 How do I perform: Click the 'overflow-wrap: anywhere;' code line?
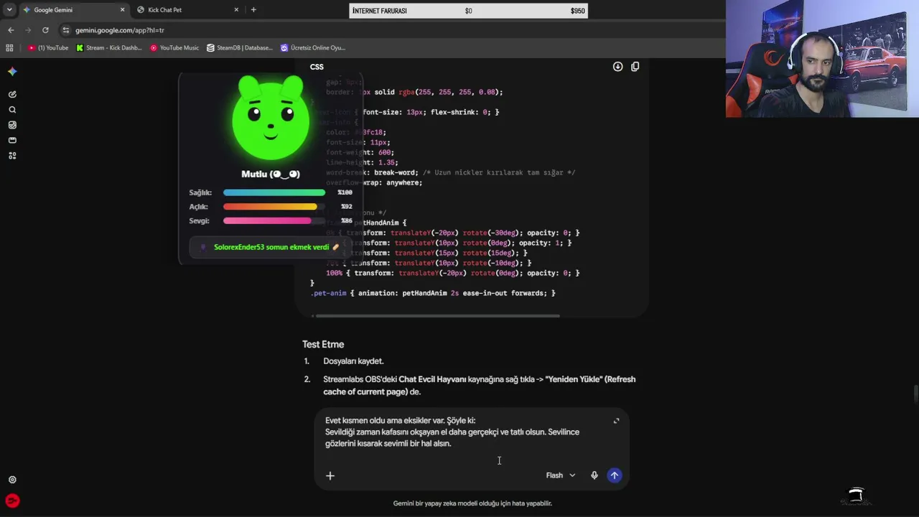pos(374,183)
